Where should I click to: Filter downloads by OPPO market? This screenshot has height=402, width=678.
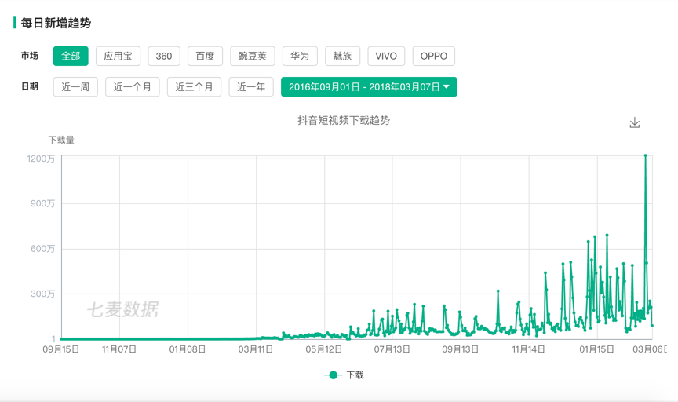[433, 57]
